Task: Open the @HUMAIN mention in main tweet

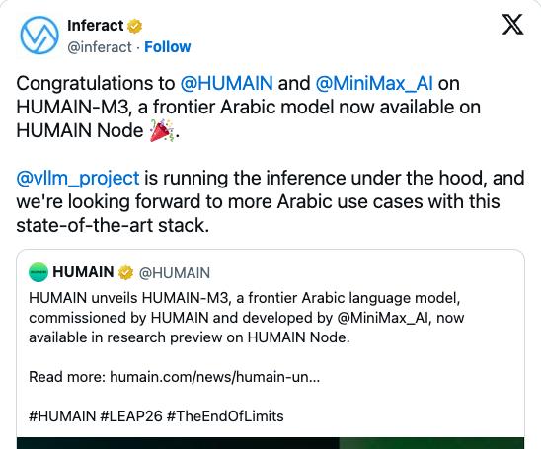Action: tap(227, 84)
